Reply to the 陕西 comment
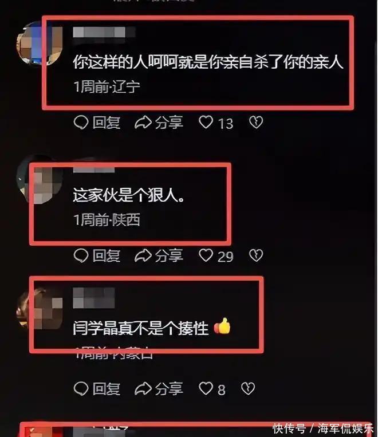Image resolution: width=378 pixels, height=437 pixels. click(97, 255)
